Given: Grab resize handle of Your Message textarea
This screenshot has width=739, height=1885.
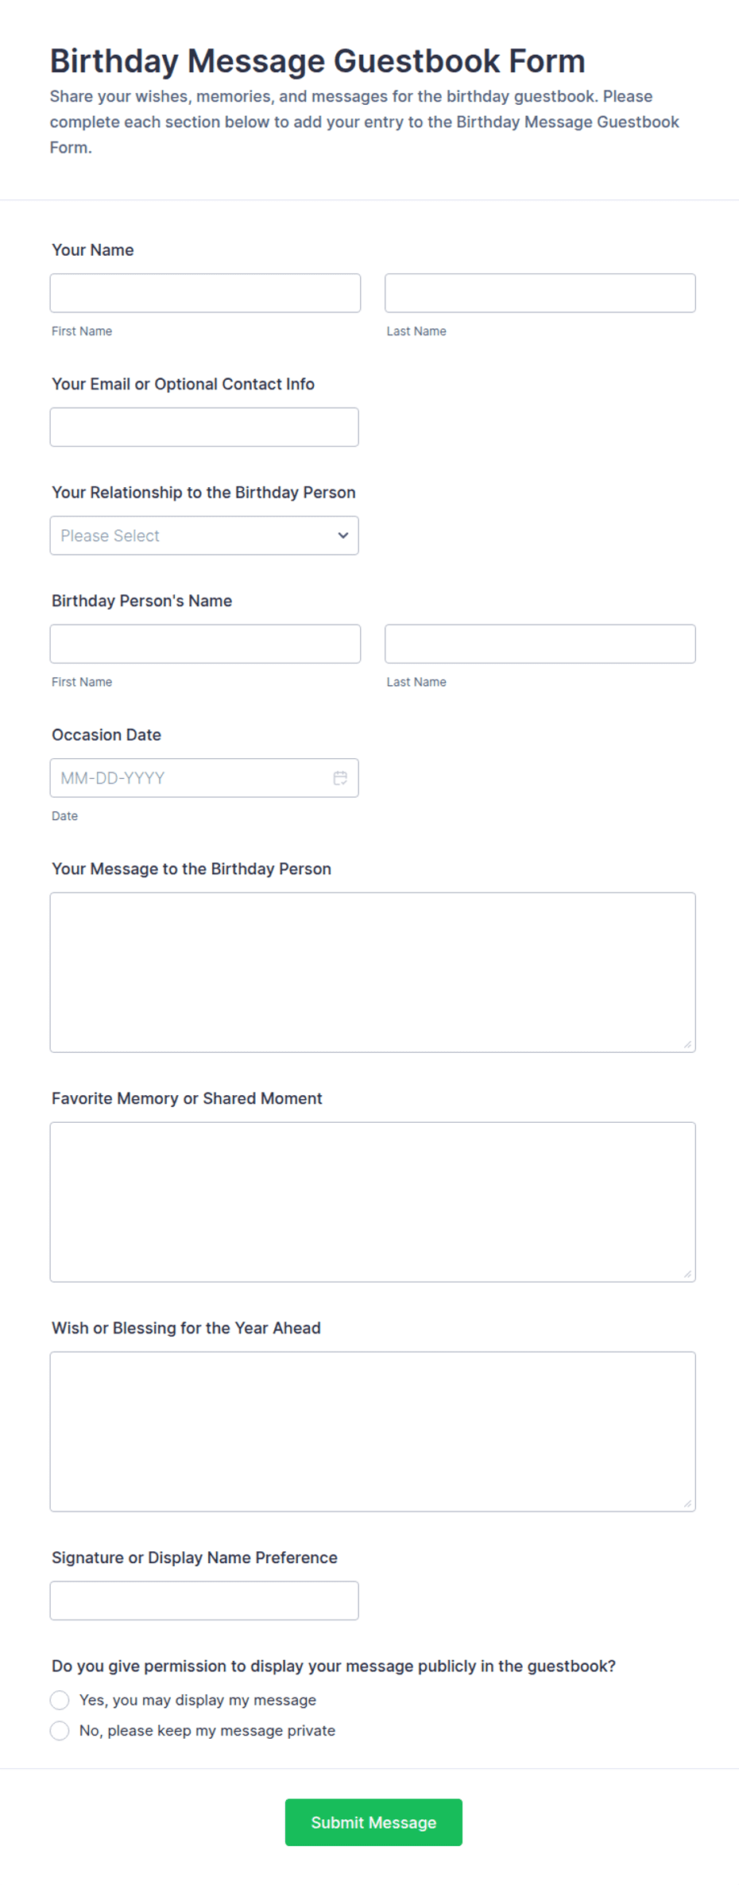Looking at the screenshot, I should [x=687, y=1044].
